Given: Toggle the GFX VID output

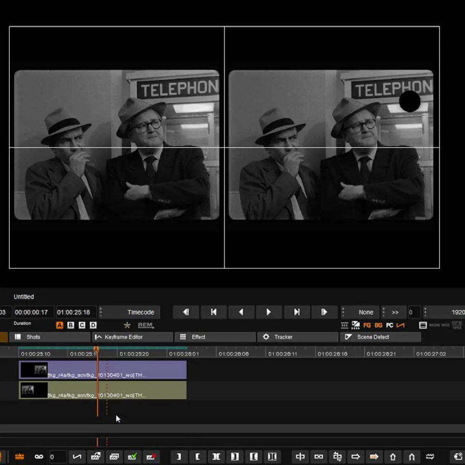Looking at the screenshot, I should point(457,325).
